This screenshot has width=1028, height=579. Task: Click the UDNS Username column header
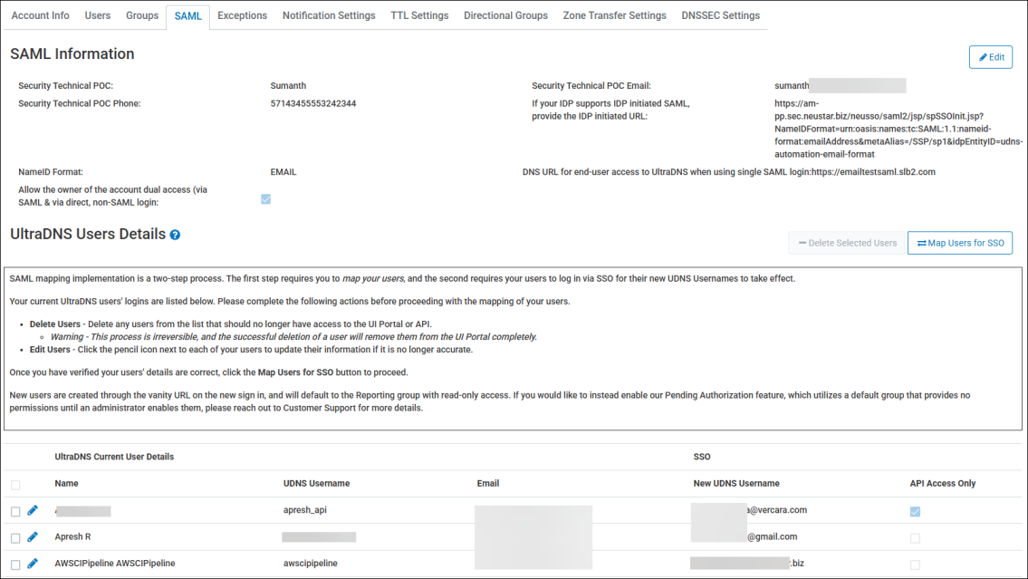[x=316, y=483]
